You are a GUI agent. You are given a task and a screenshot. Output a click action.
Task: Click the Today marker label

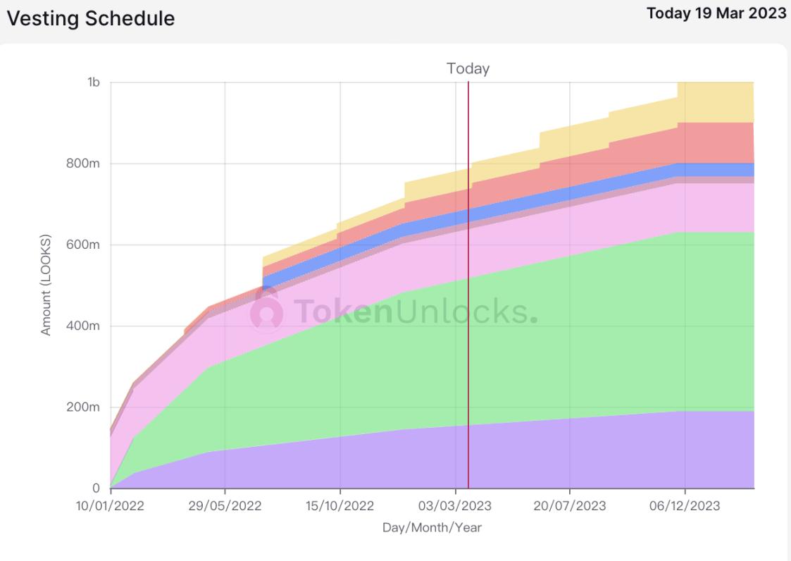pos(468,68)
